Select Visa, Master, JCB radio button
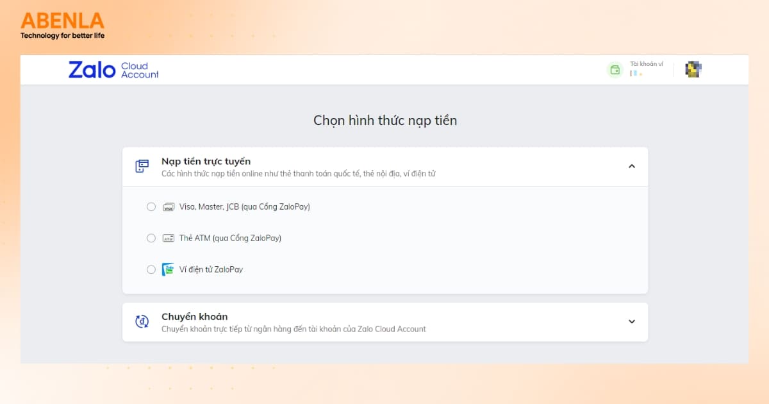 click(x=151, y=207)
